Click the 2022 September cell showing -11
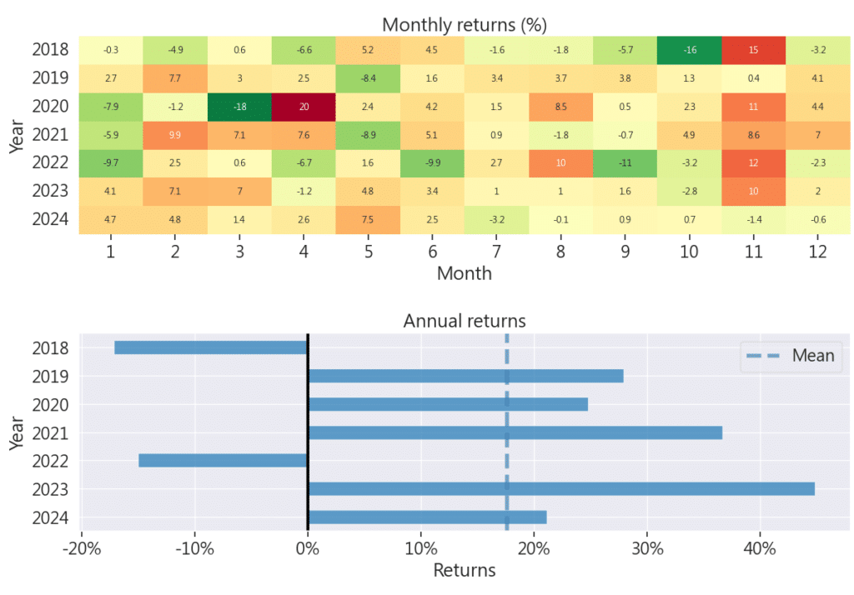Screen dimensions: 854x595 [625, 164]
